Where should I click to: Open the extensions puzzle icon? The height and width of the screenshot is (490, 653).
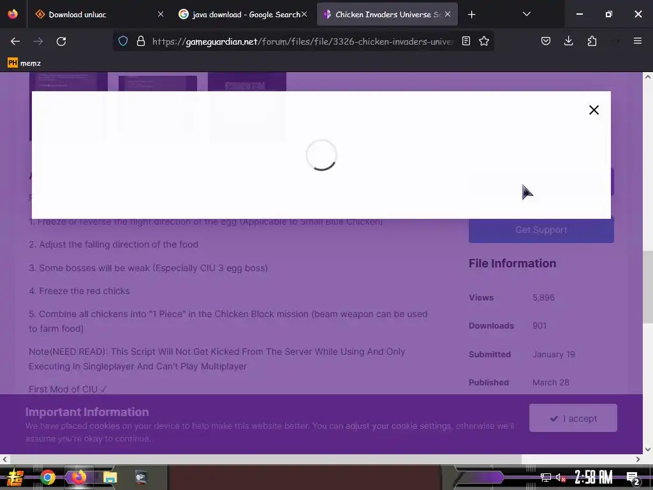pos(592,41)
